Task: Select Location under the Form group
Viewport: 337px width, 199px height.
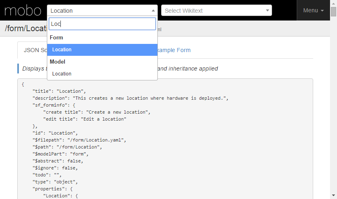Action: 102,50
